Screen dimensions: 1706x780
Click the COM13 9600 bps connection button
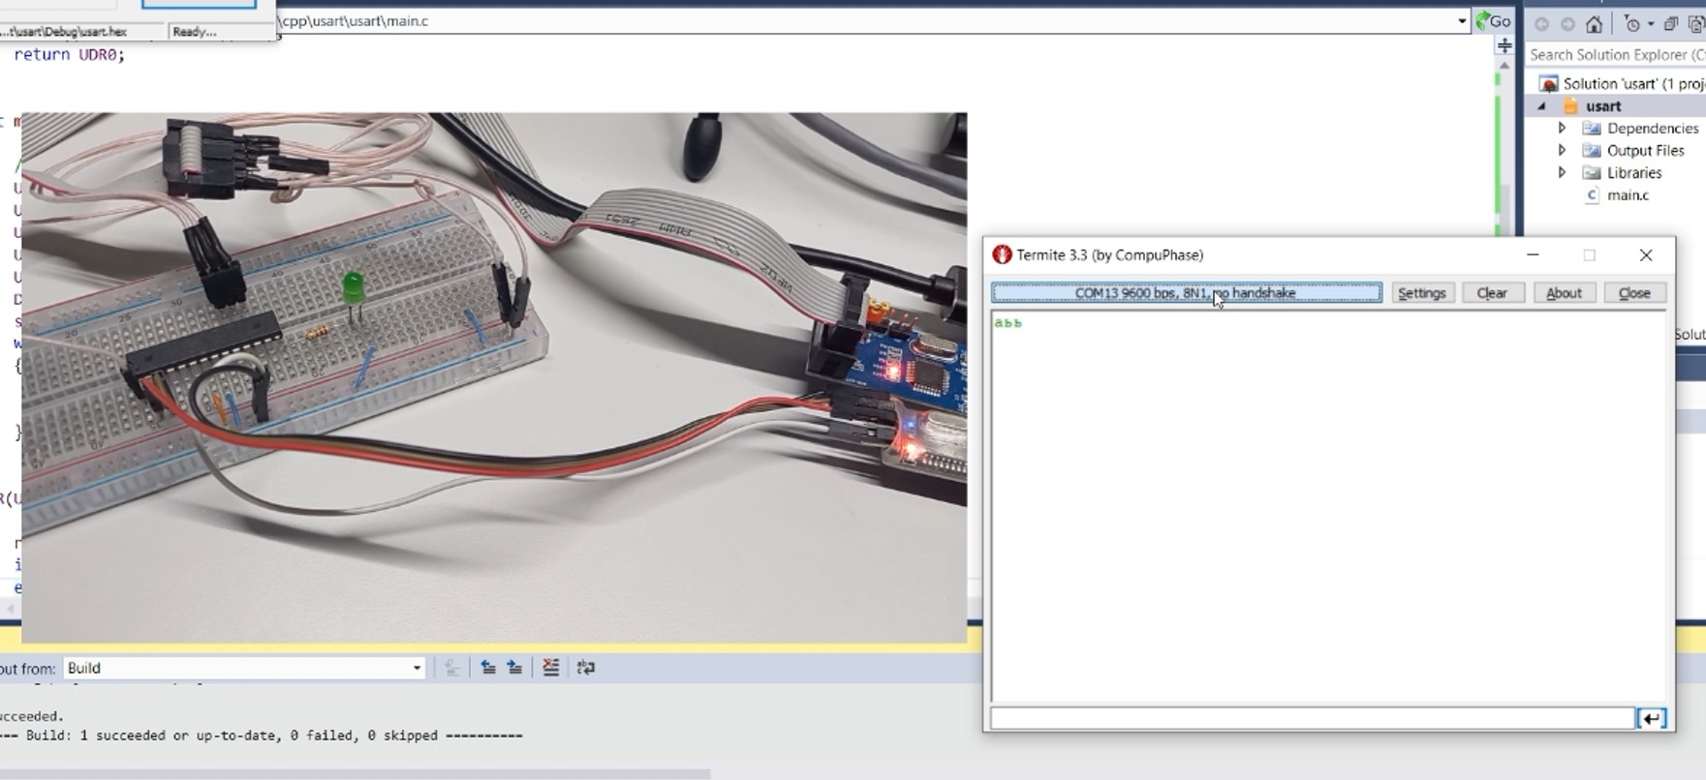[x=1187, y=292]
